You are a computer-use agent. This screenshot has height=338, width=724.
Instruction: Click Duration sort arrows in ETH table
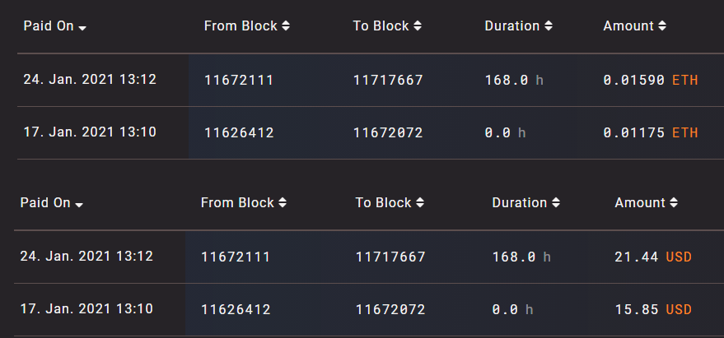(549, 26)
